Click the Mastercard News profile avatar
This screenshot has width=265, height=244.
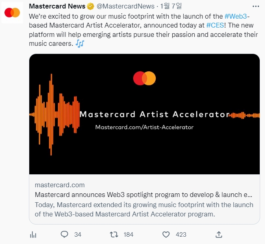[12, 13]
